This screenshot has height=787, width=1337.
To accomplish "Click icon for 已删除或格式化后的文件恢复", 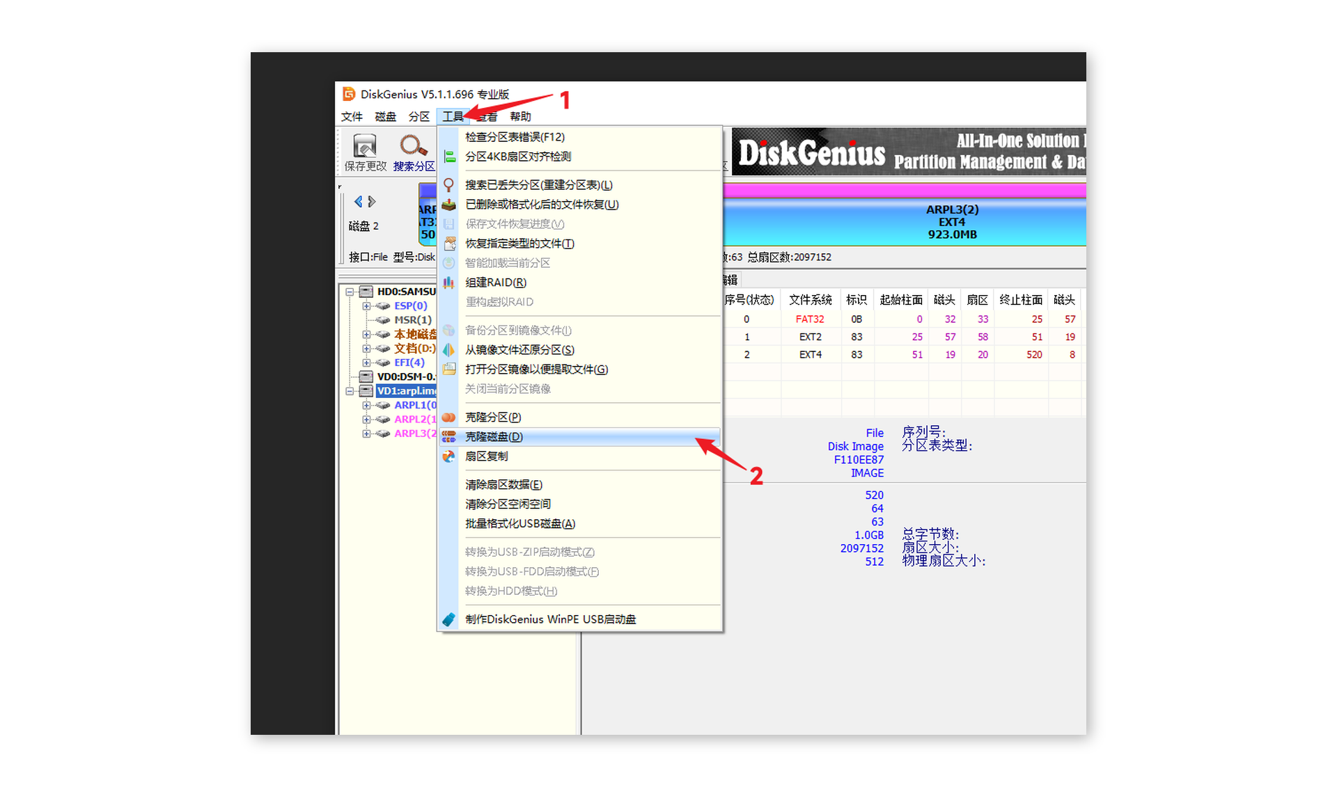I will [449, 205].
